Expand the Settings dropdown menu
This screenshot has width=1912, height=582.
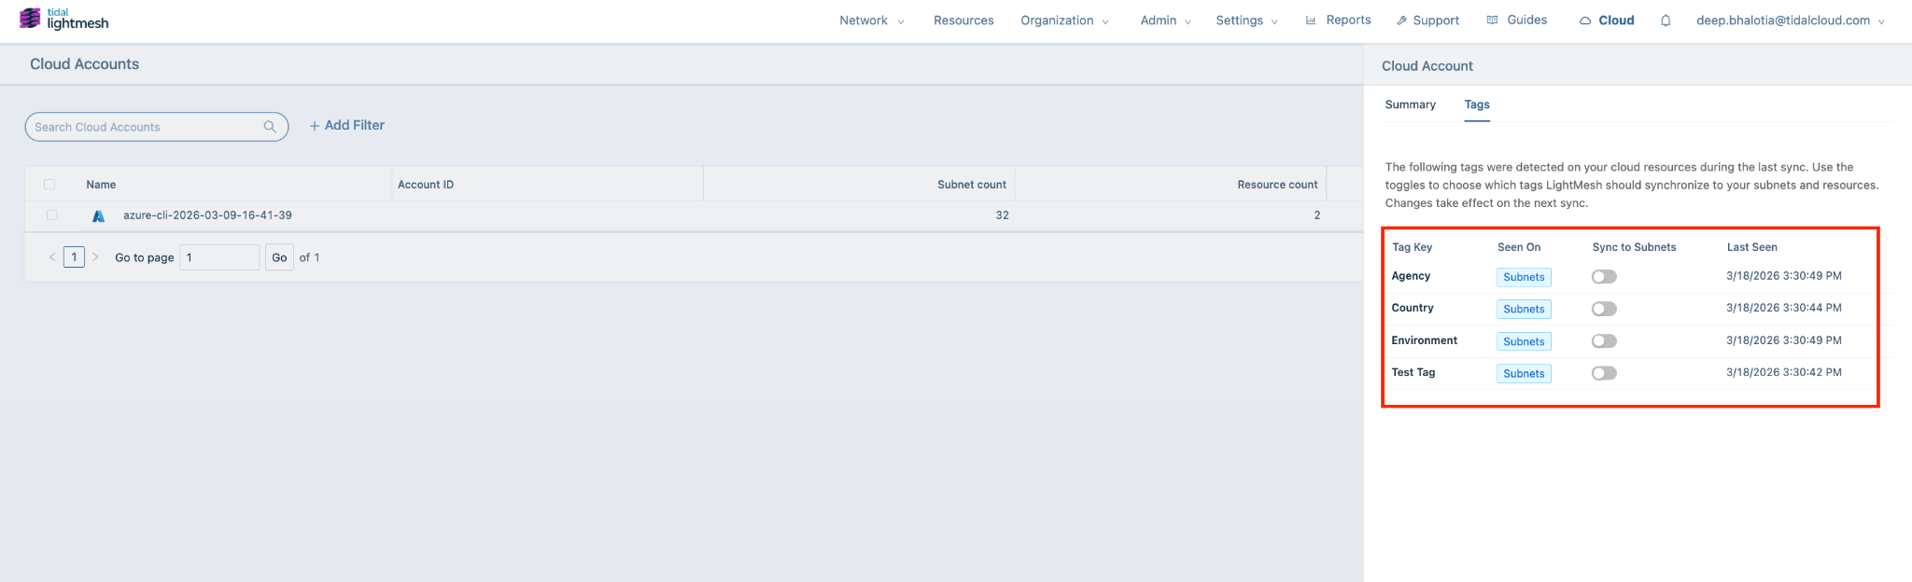[x=1246, y=21]
